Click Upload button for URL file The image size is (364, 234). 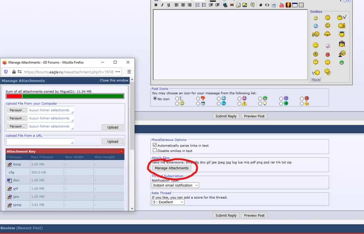112,141
